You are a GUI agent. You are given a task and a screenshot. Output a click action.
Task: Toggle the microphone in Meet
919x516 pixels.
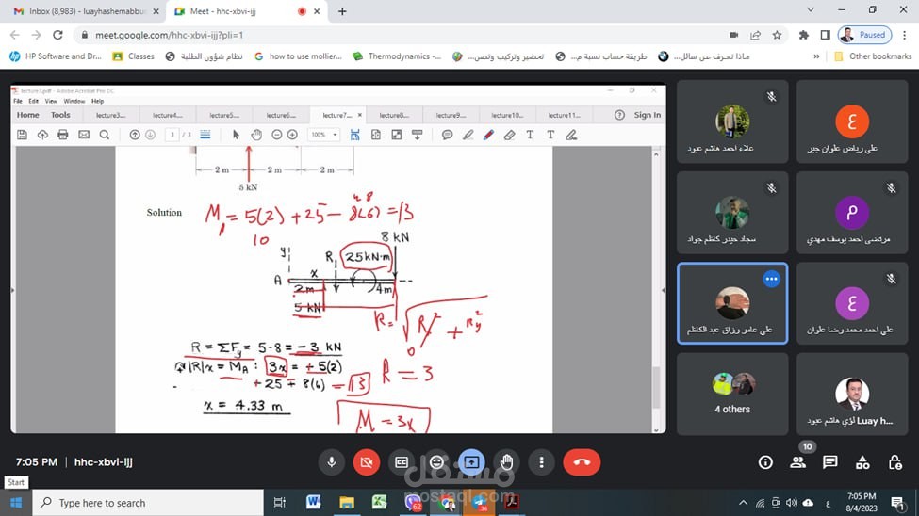pyautogui.click(x=331, y=462)
